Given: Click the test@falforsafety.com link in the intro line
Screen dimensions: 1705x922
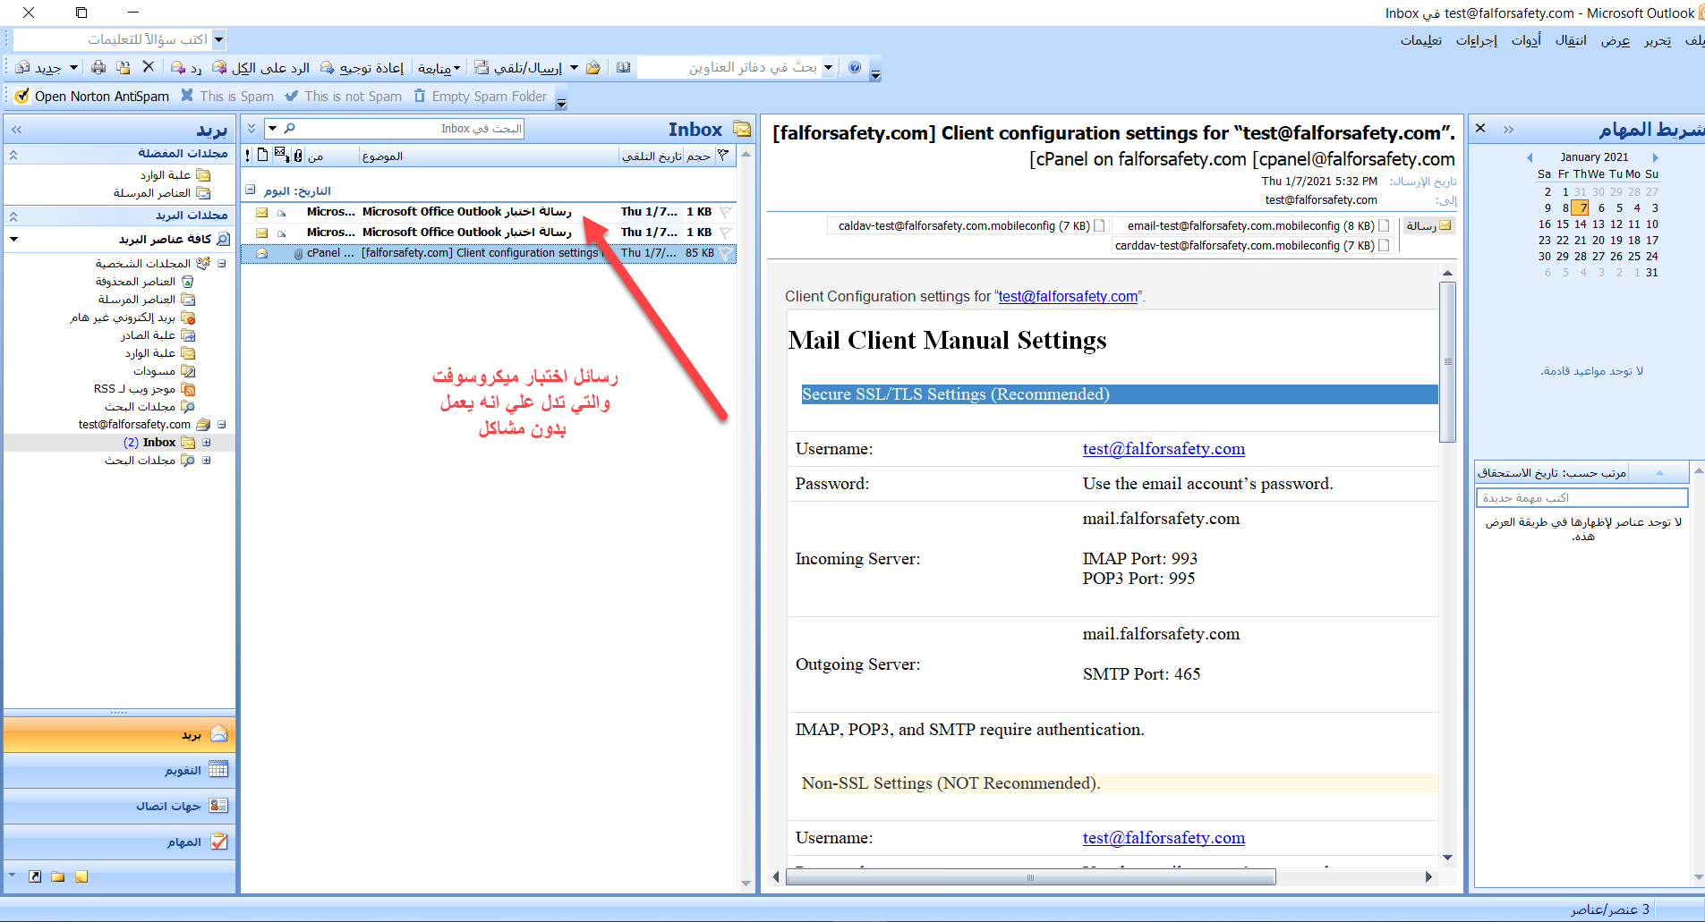Looking at the screenshot, I should [1068, 296].
